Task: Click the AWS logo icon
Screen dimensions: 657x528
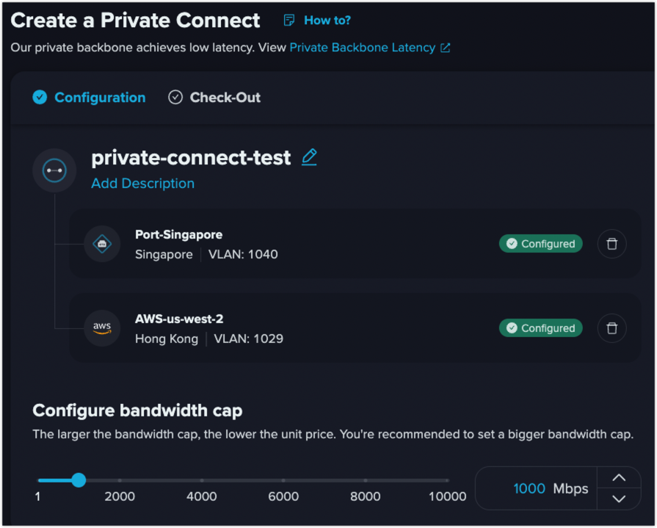Action: tap(102, 328)
